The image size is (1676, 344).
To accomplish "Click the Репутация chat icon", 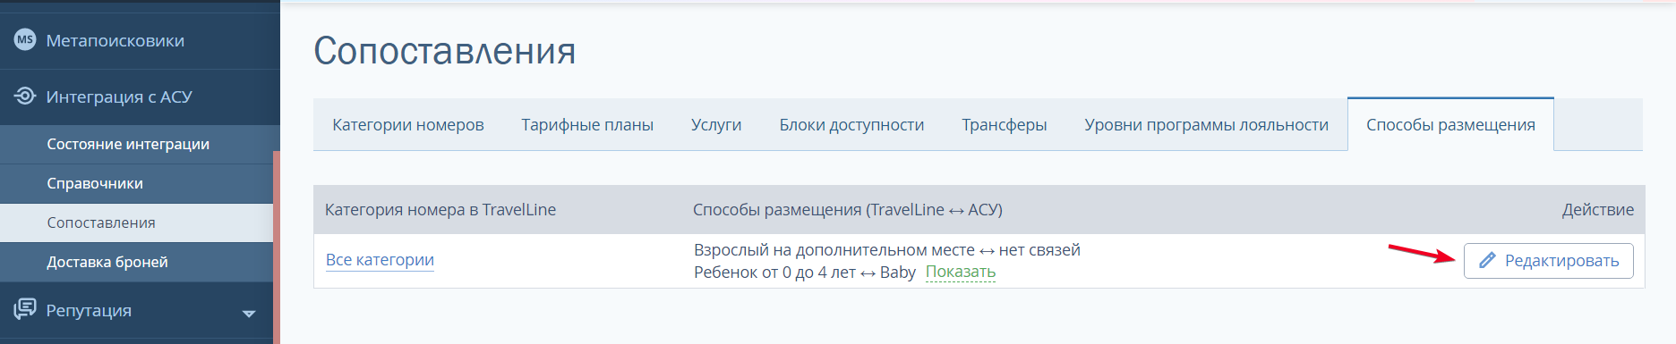I will coord(25,309).
